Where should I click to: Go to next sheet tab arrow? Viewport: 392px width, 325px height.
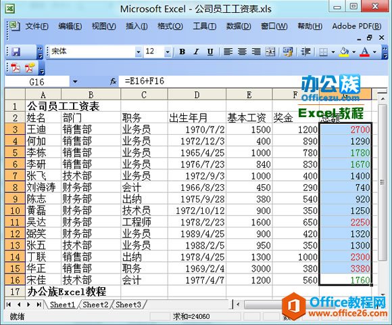click(x=29, y=305)
